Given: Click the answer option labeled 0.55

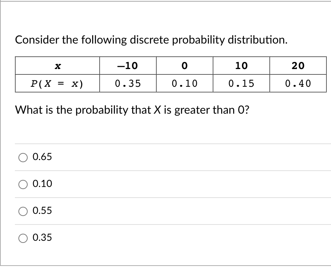Looking at the screenshot, I should [42, 211].
